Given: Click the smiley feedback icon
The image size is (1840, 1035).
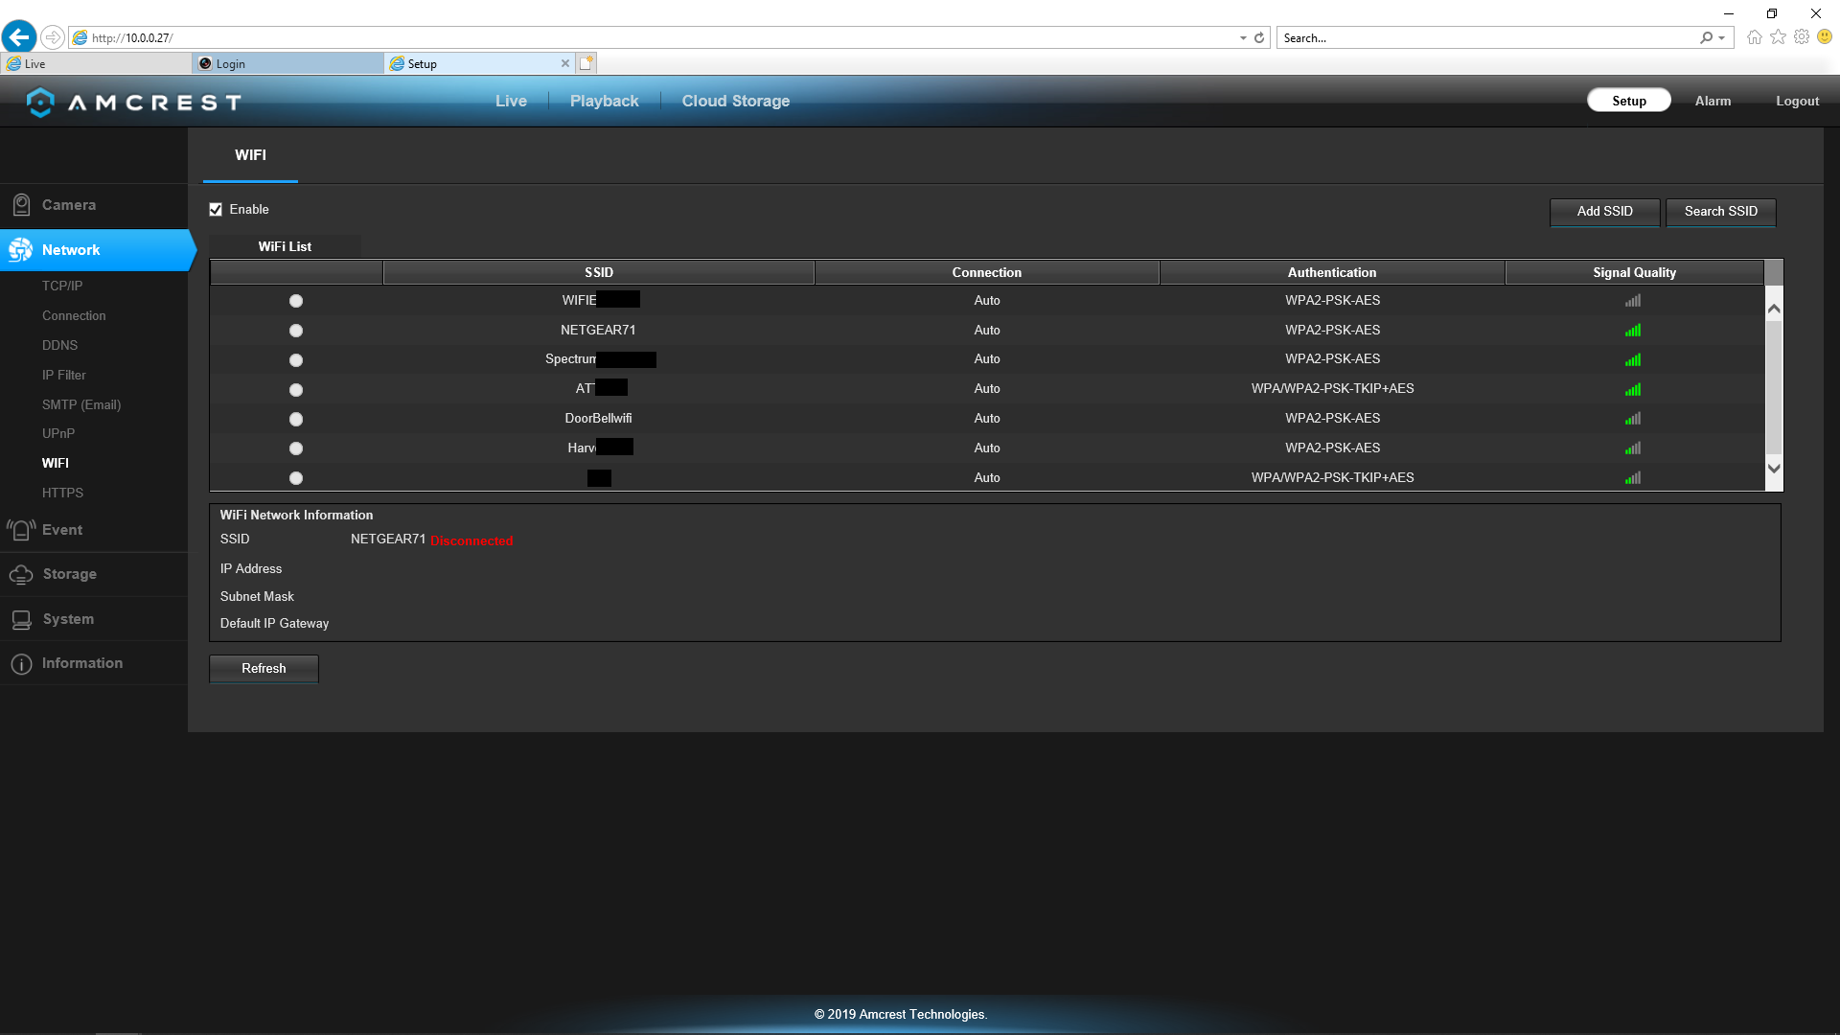Looking at the screenshot, I should (x=1825, y=37).
